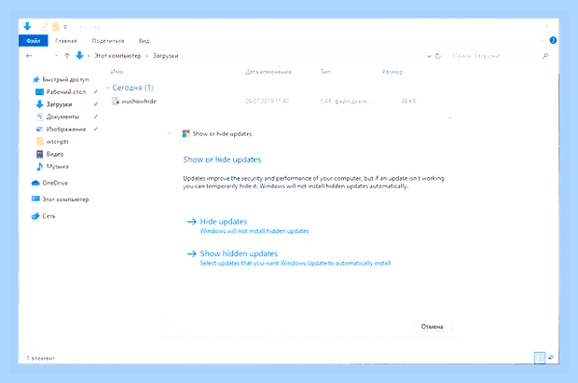Open Музыка in navigation pane

coord(58,166)
